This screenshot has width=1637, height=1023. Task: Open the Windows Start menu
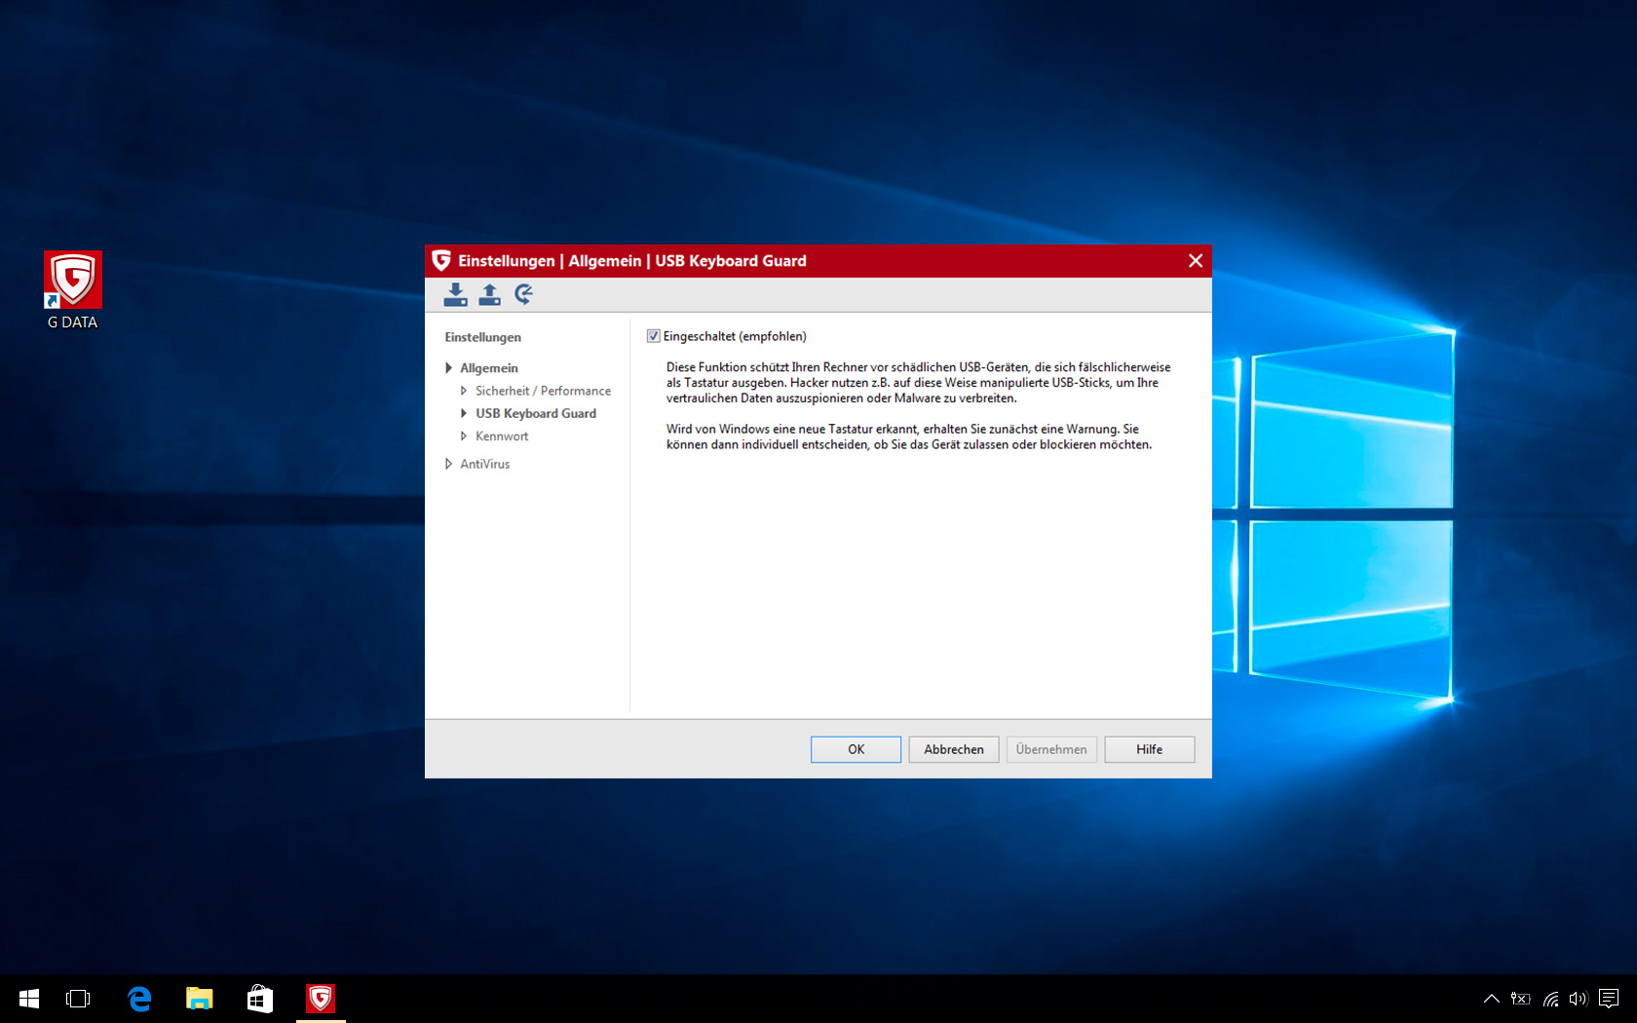pyautogui.click(x=29, y=999)
